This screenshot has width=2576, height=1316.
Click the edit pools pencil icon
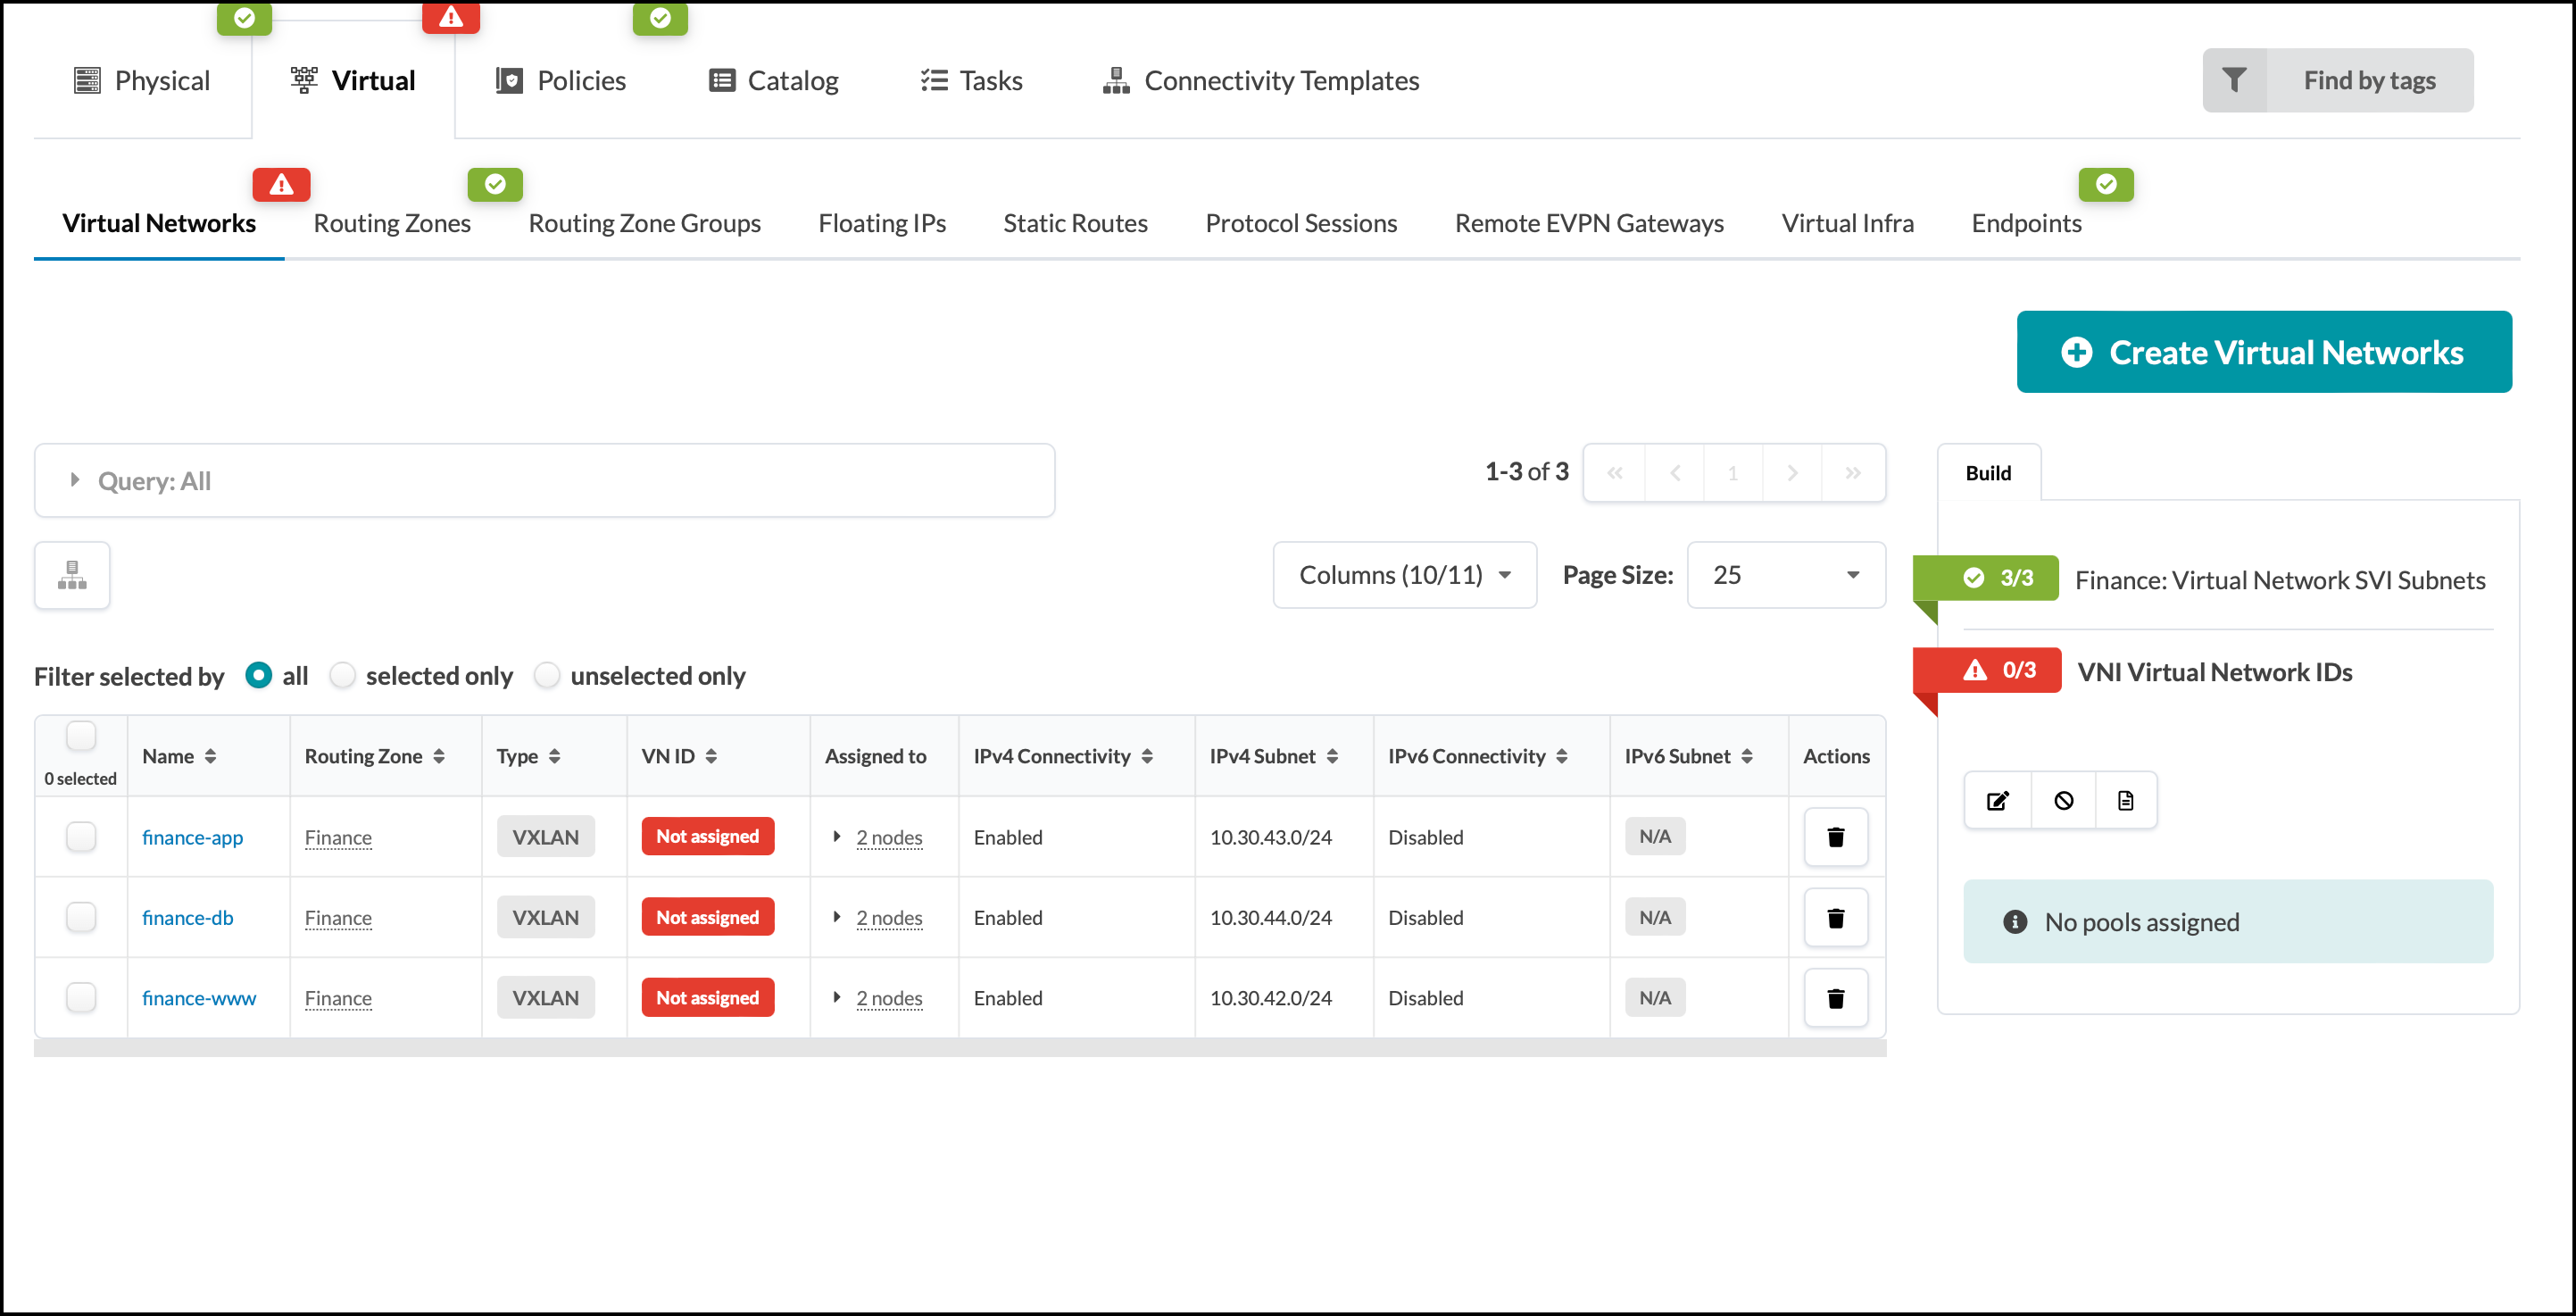(x=1997, y=800)
